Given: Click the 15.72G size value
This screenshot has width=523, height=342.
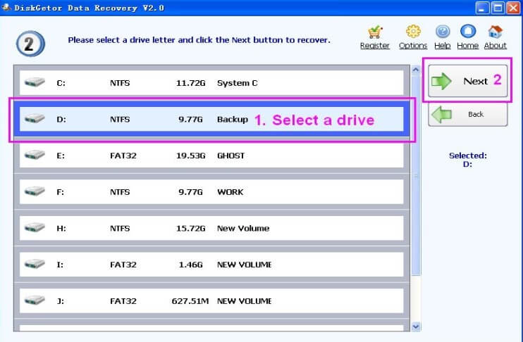Looking at the screenshot, I should pos(190,229).
